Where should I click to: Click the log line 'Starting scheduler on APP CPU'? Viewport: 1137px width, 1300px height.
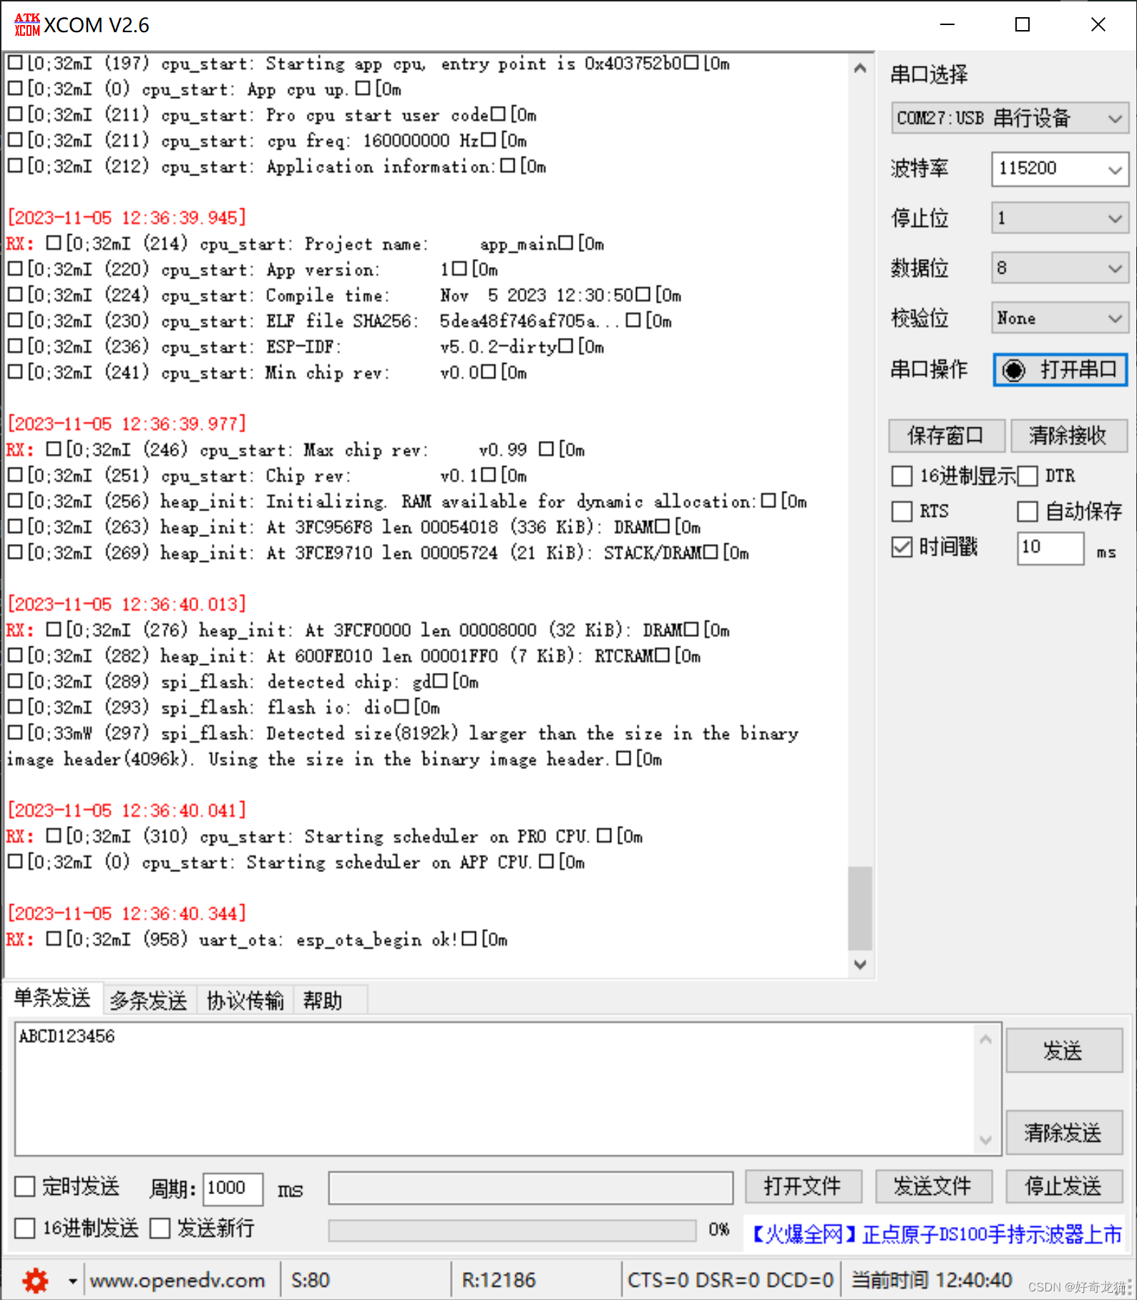[x=296, y=863]
